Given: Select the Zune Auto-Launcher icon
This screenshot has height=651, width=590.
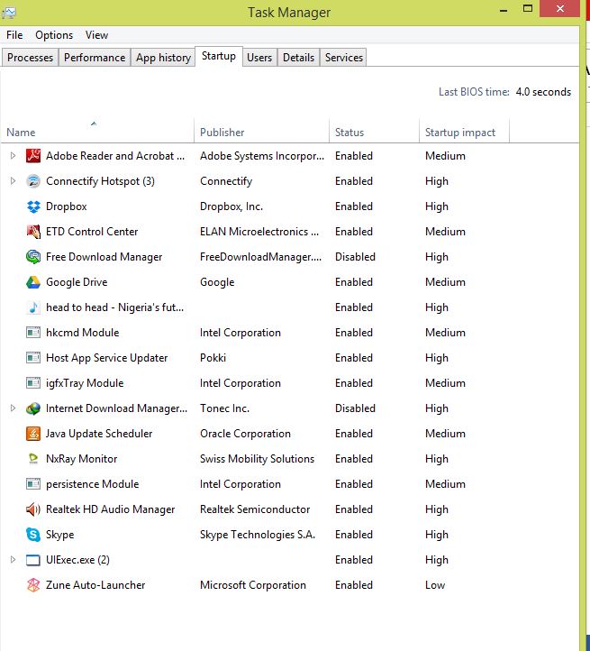Looking at the screenshot, I should coord(33,585).
